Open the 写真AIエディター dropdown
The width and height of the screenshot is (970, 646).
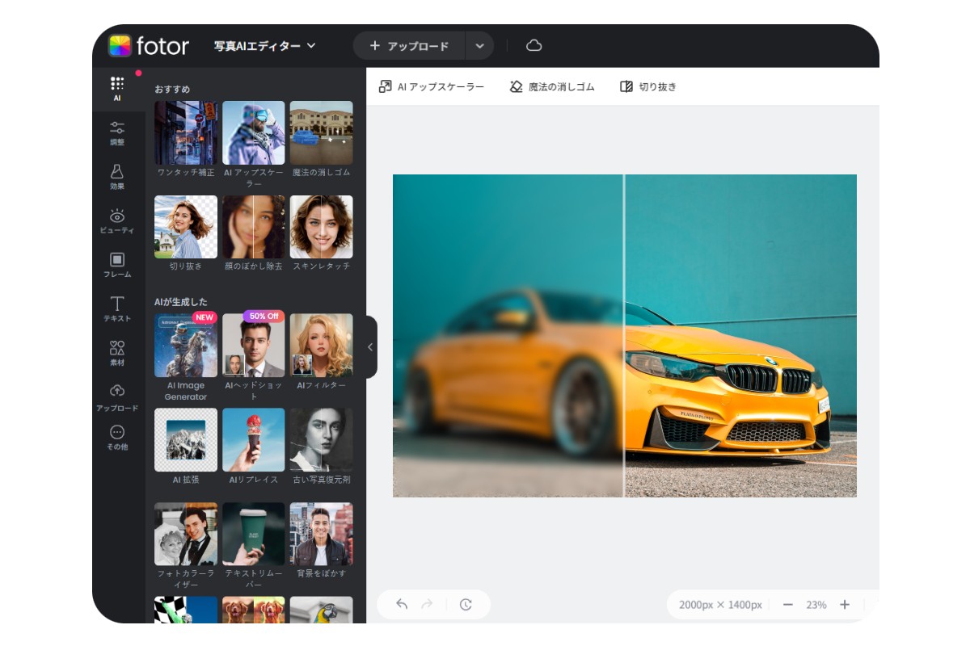[259, 46]
